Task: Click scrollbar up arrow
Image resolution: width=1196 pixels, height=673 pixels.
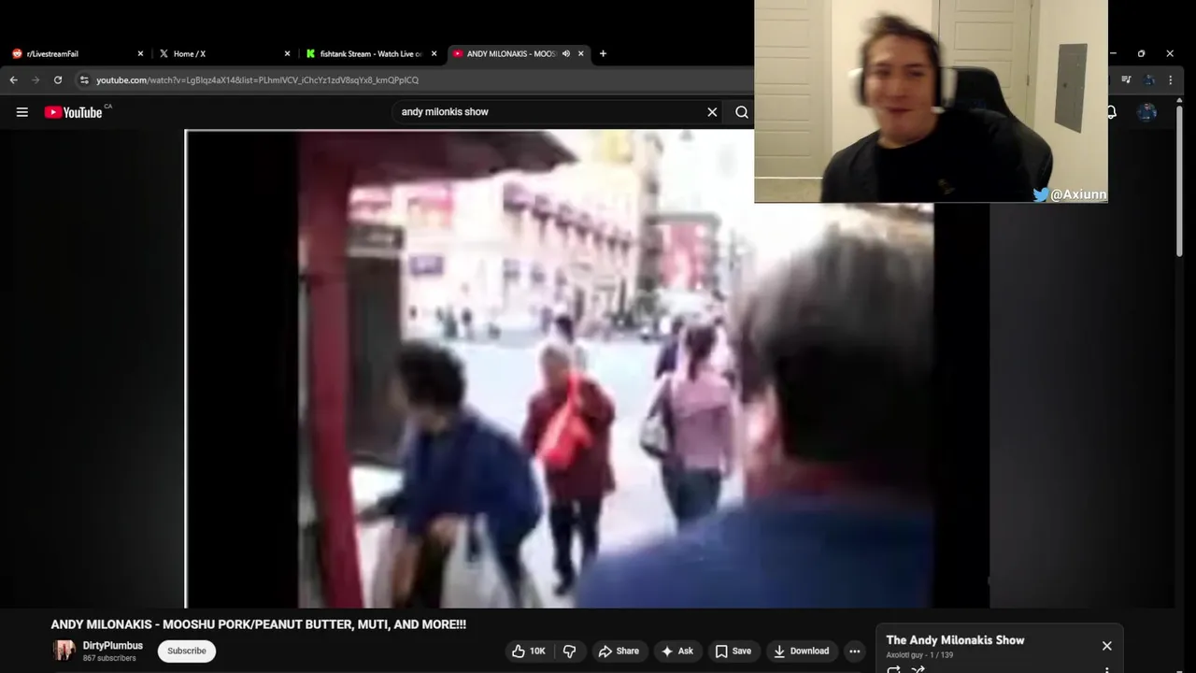Action: [x=1179, y=99]
